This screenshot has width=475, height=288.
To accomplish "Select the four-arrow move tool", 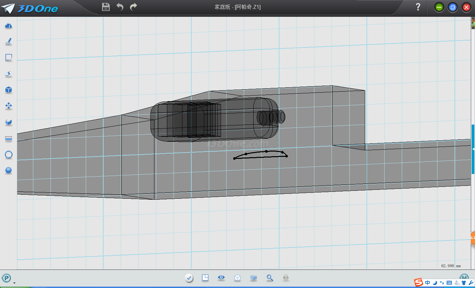I will click(9, 106).
